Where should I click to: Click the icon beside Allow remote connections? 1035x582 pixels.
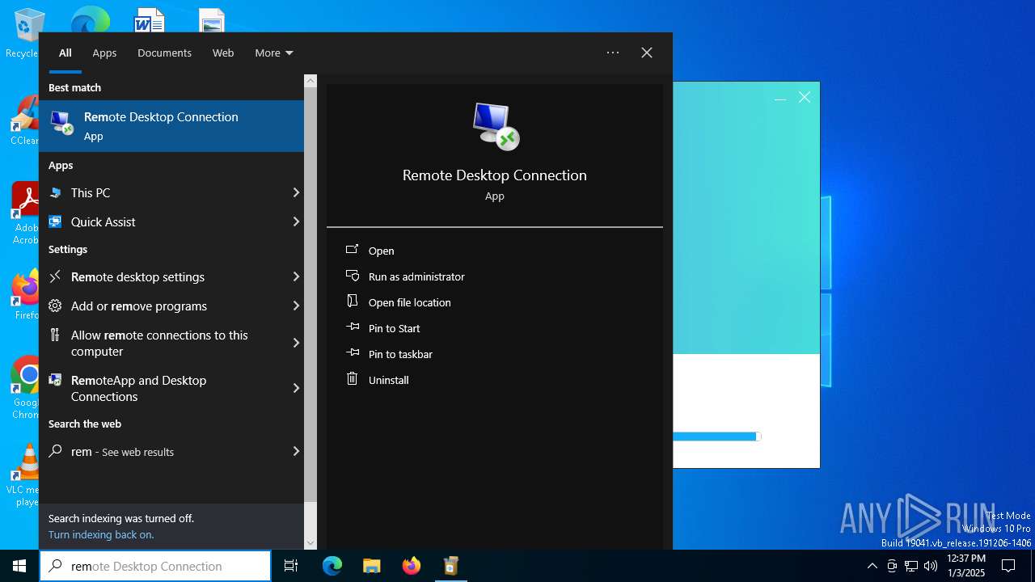(55, 335)
